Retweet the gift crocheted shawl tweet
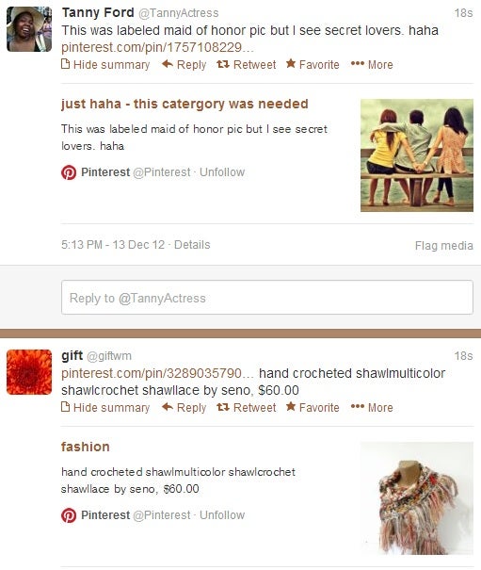 pyautogui.click(x=247, y=408)
